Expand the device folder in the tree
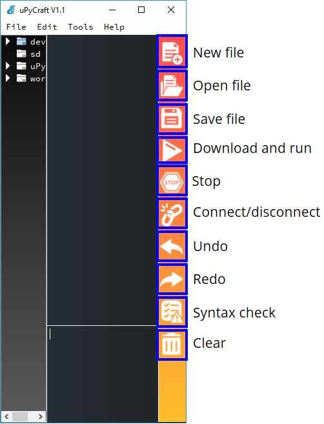Image resolution: width=324 pixels, height=424 pixels. (x=8, y=41)
